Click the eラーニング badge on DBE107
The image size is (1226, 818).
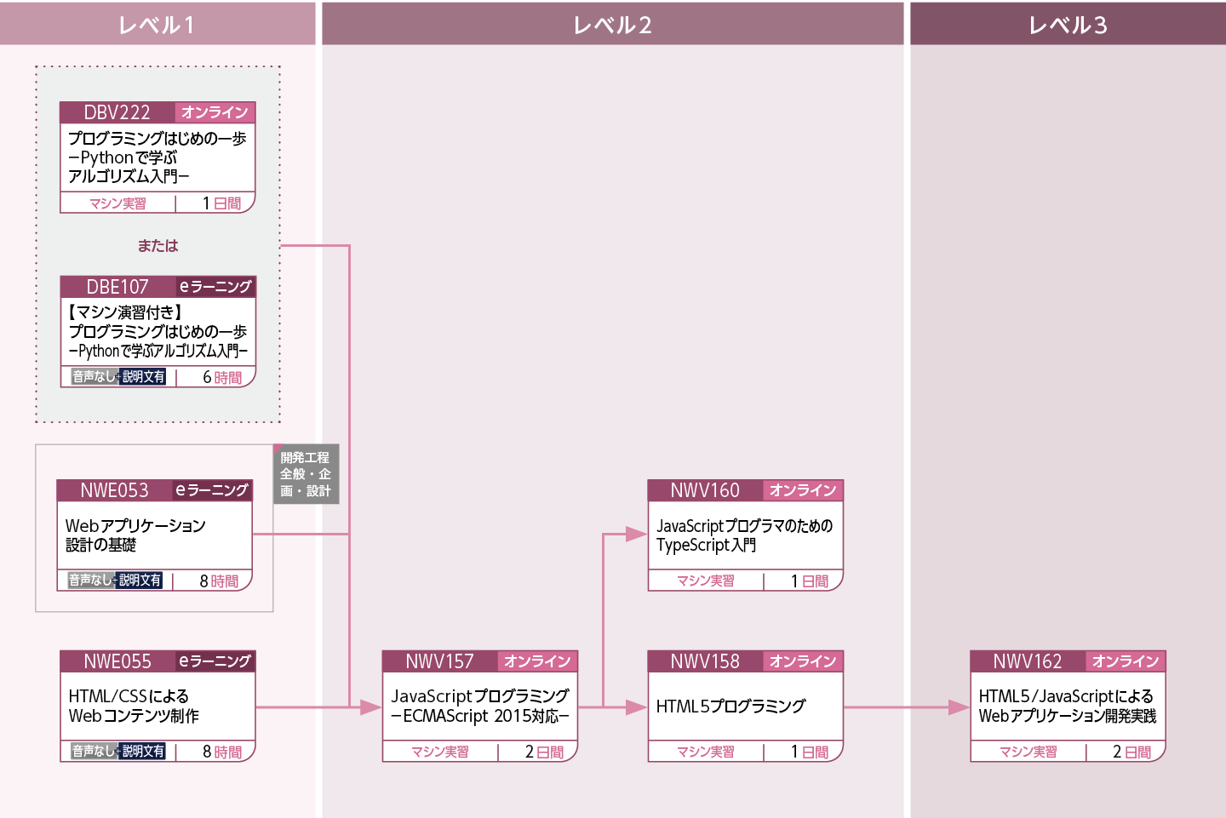click(215, 287)
